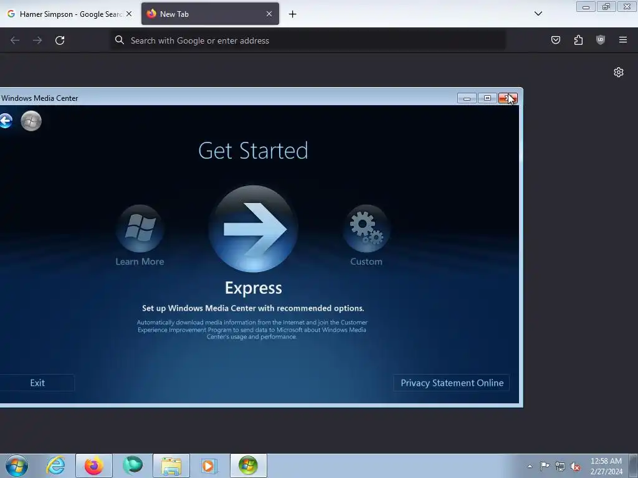The height and width of the screenshot is (478, 638).
Task: Restore down the Firefox window
Action: pos(606,7)
